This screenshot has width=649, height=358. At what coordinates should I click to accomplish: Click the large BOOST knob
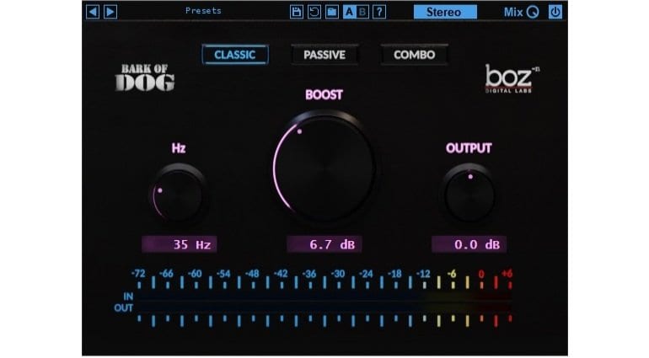pos(324,168)
